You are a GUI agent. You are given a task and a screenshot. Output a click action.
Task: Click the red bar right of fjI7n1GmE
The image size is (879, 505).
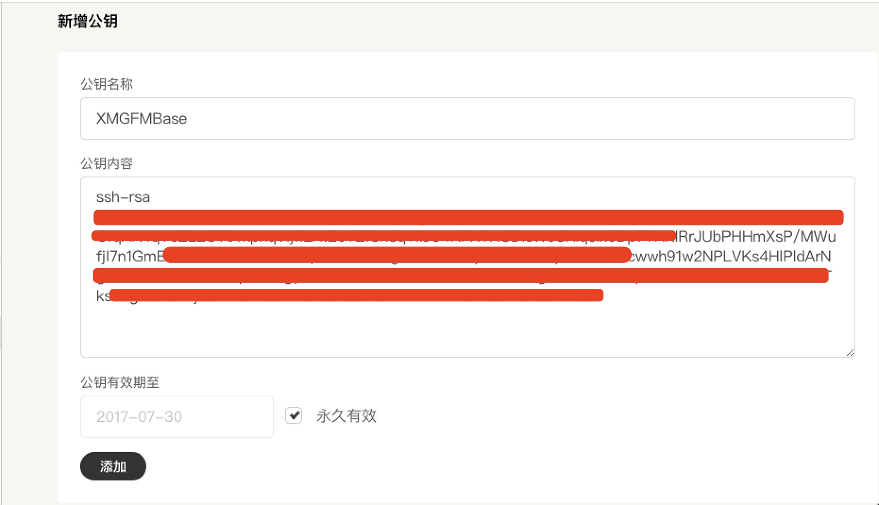click(x=397, y=255)
